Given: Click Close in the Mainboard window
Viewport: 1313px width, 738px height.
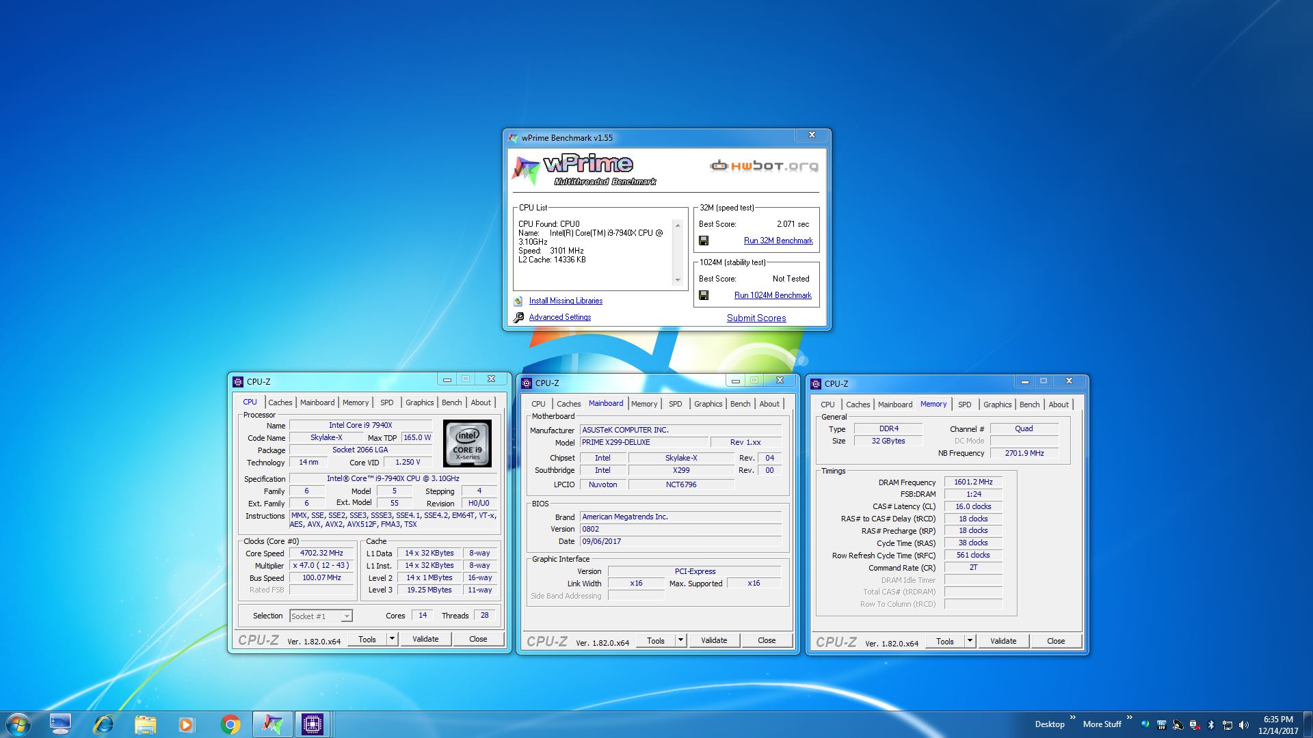Looking at the screenshot, I should point(767,640).
